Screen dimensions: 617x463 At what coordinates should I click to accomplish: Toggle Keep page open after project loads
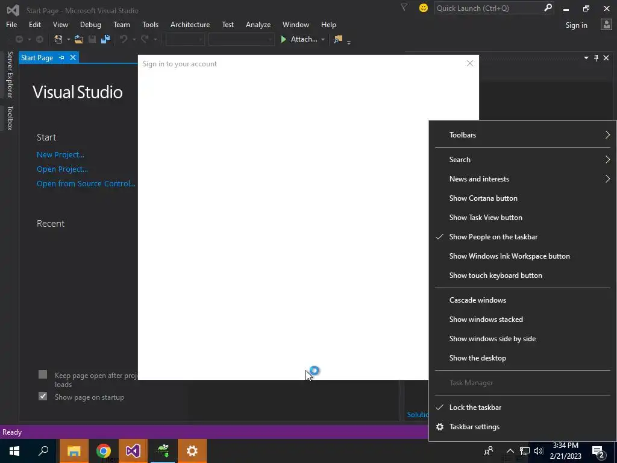(x=43, y=375)
